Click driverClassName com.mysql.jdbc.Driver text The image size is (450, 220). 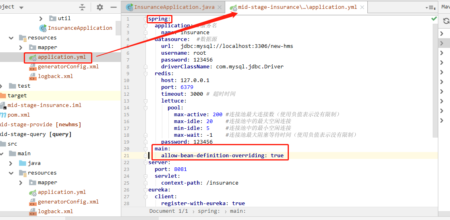tap(222, 67)
